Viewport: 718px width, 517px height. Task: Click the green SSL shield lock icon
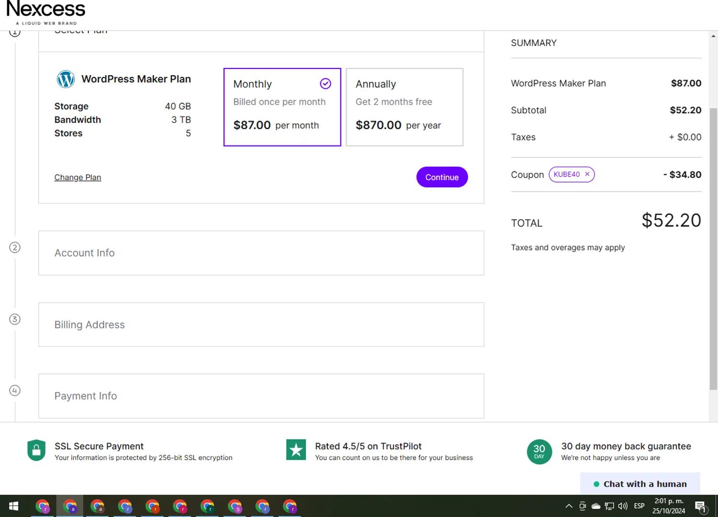tap(36, 450)
